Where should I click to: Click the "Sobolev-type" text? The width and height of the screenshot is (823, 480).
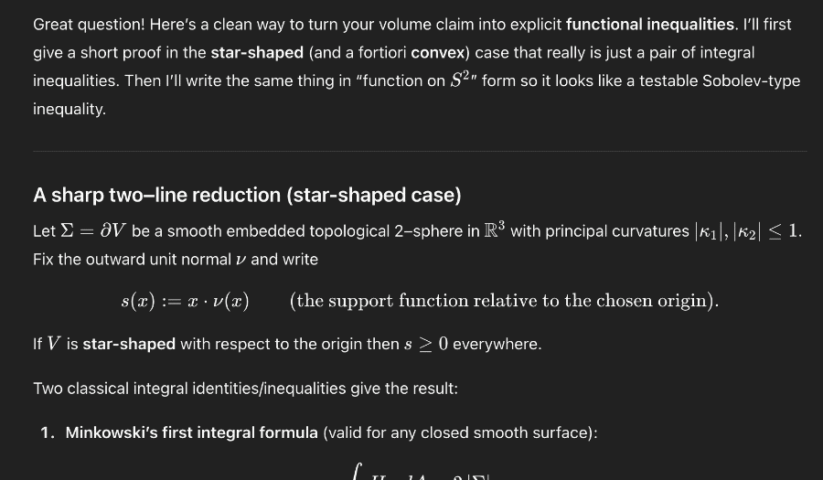pos(751,80)
